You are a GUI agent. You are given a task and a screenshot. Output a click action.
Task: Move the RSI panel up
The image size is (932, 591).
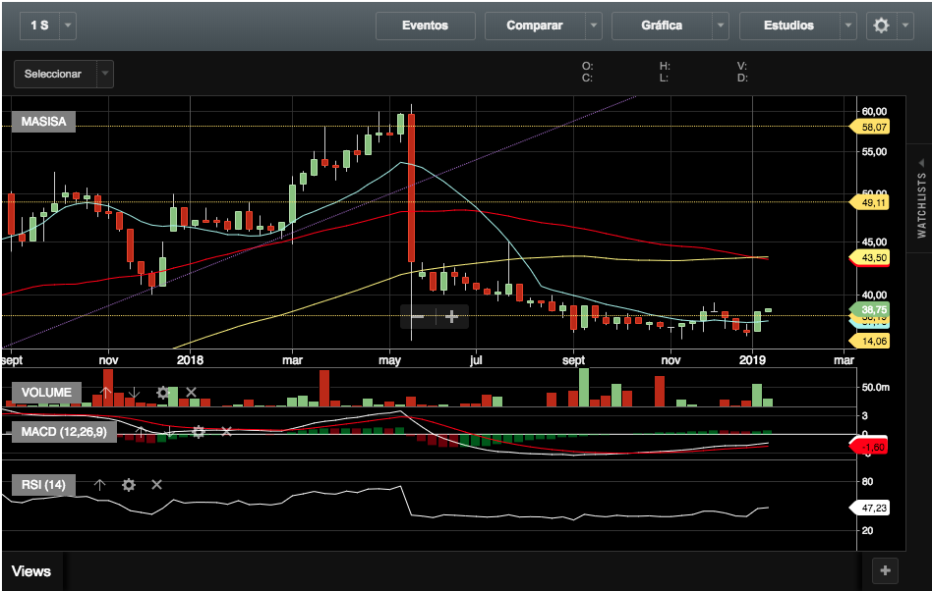99,485
